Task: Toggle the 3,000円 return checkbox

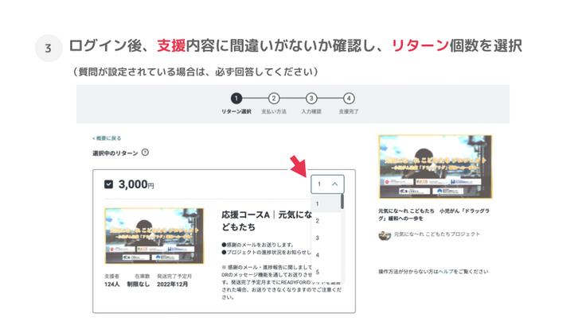Action: (x=109, y=184)
